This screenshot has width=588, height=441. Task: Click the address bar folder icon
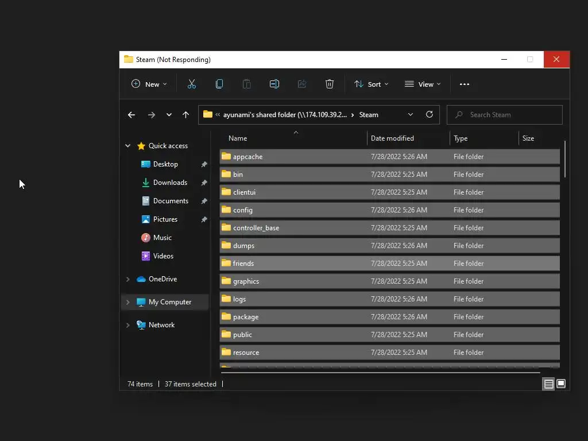(x=208, y=114)
